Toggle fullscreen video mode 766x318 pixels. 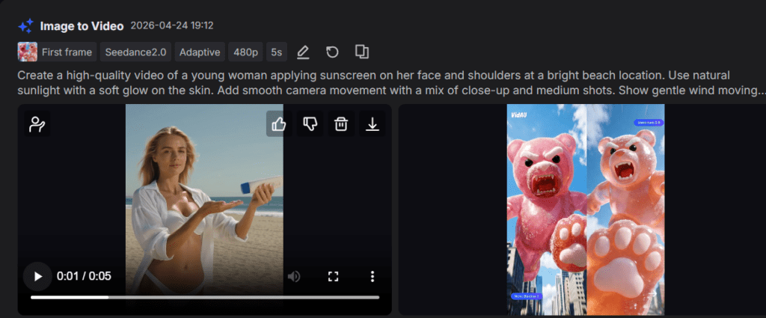tap(334, 277)
